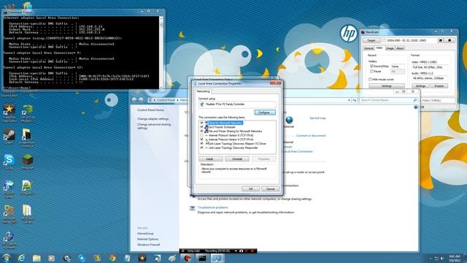Open Command Prompt from taskbar
This screenshot has height=263, width=467.
pos(202,258)
